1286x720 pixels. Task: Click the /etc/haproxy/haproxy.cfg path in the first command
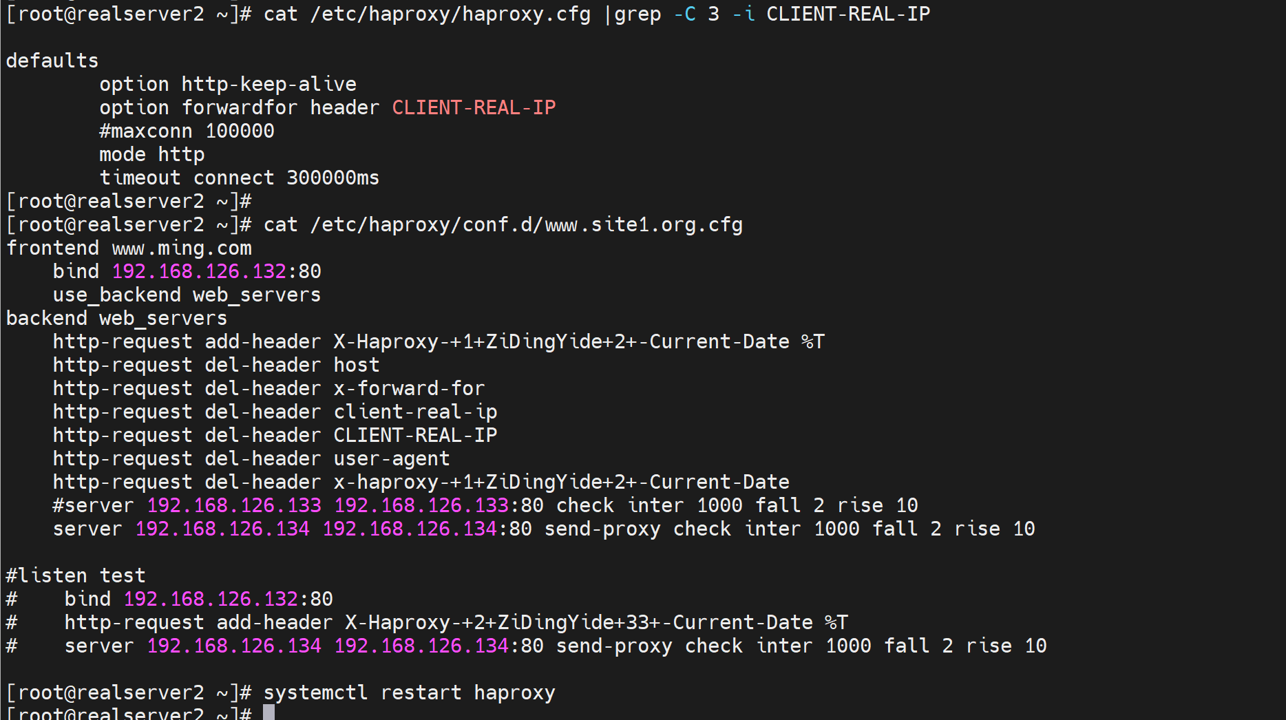450,14
